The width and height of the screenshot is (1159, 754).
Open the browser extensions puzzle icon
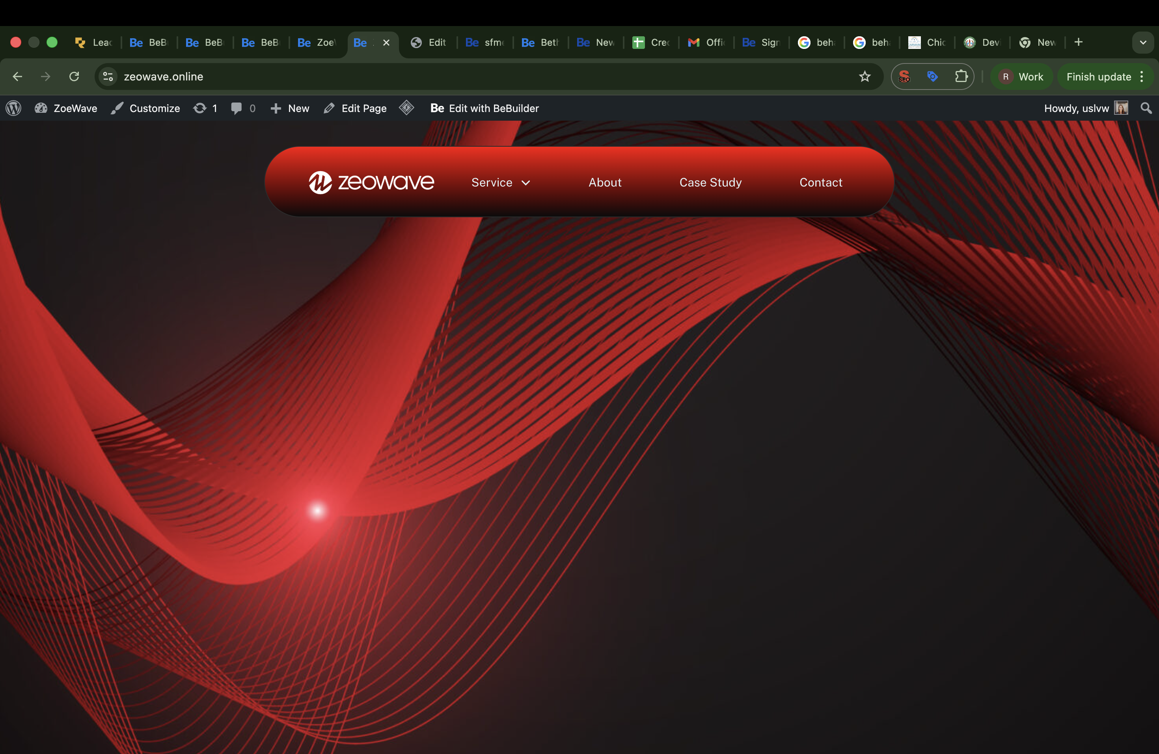(961, 77)
